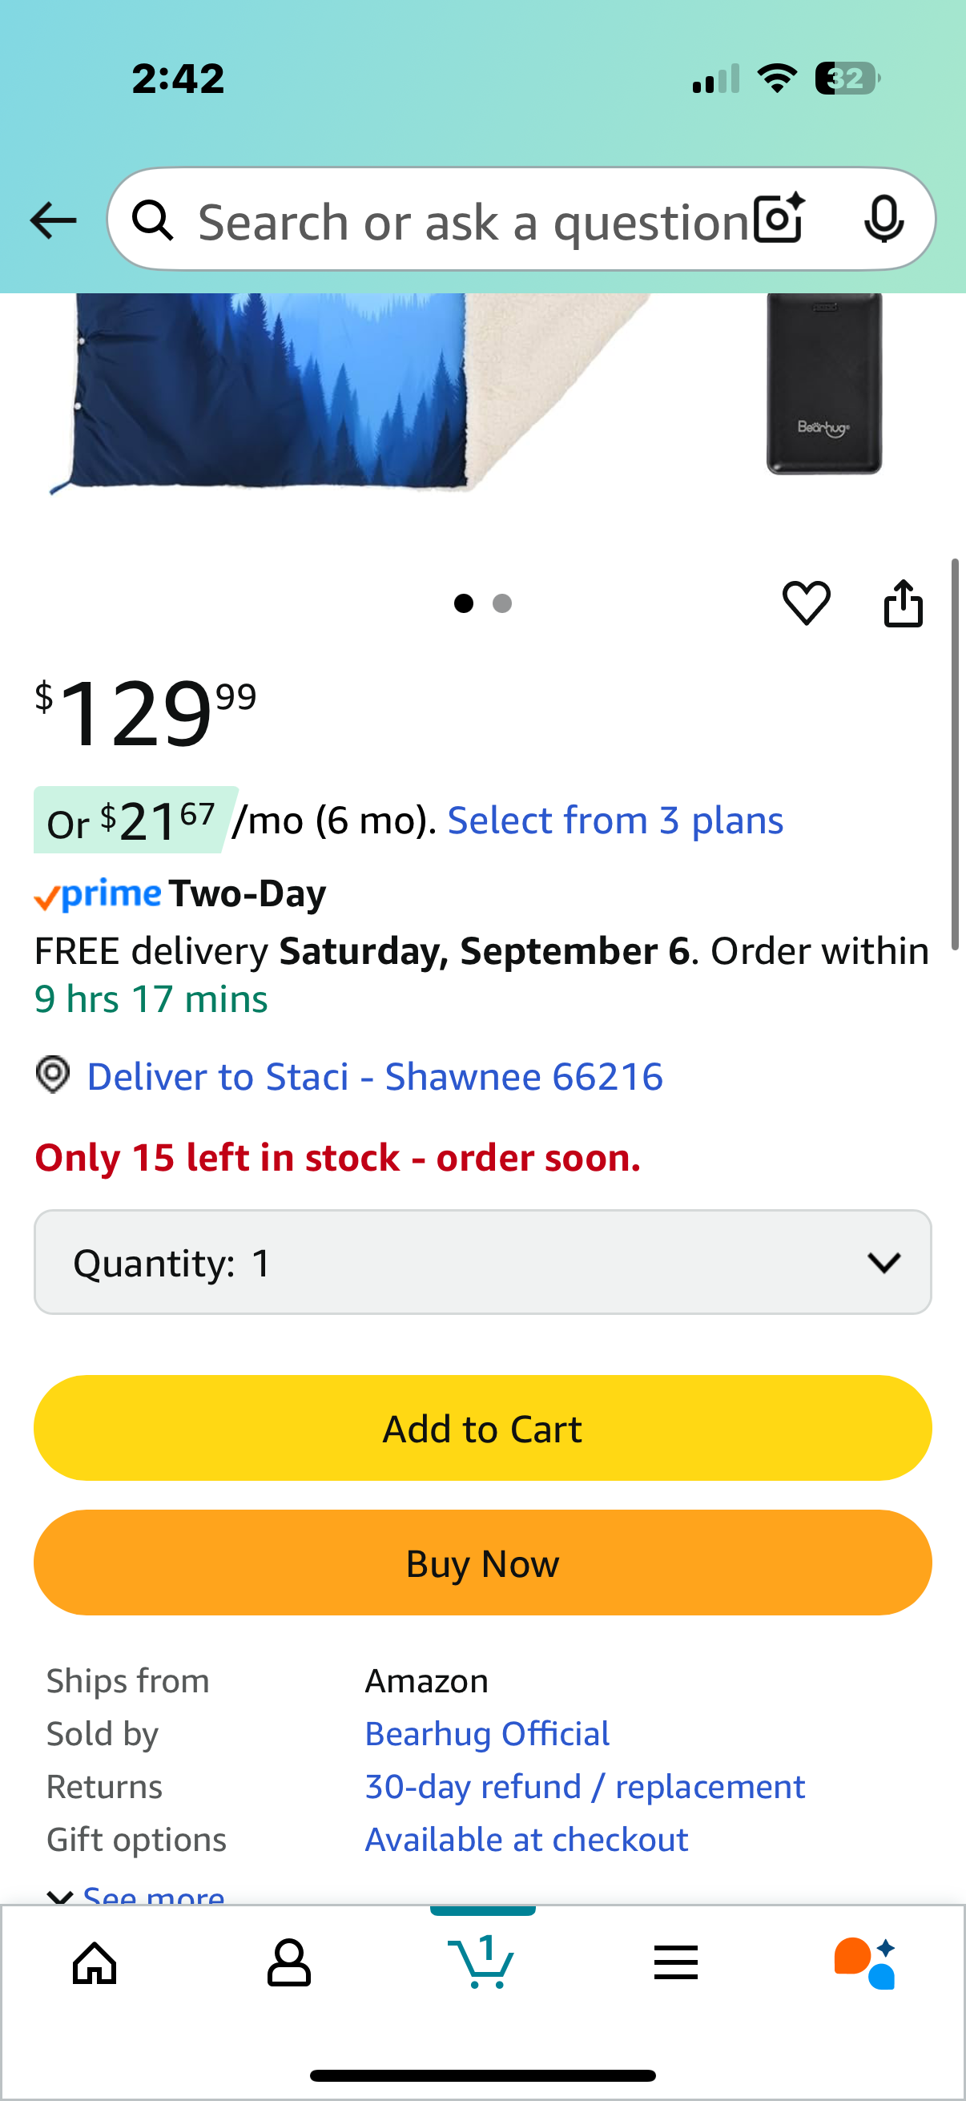The image size is (966, 2101).
Task: Click the Buy Now button
Action: (482, 1563)
